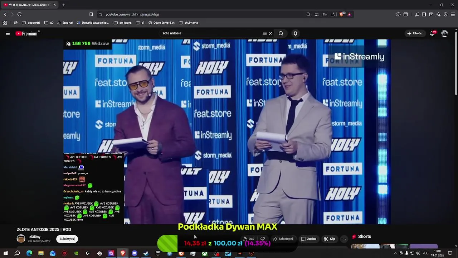Open Discord from the taskbar

[x=135, y=253]
